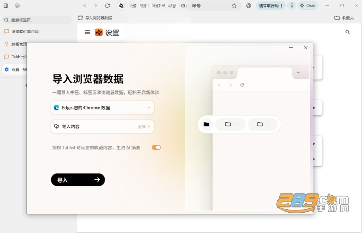Switch to the Tabbit介绍 sidebar tab

coord(15,57)
